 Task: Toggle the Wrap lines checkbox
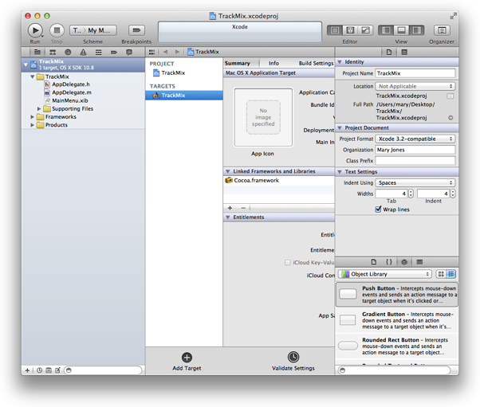(x=378, y=209)
